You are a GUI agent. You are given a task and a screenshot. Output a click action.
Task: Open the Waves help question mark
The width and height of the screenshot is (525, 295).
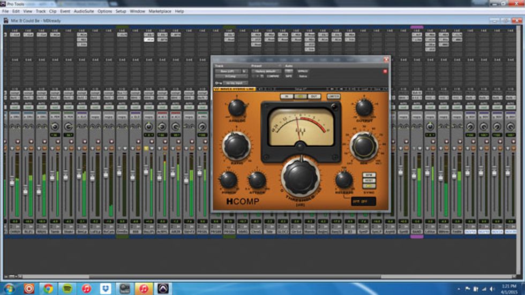click(386, 89)
